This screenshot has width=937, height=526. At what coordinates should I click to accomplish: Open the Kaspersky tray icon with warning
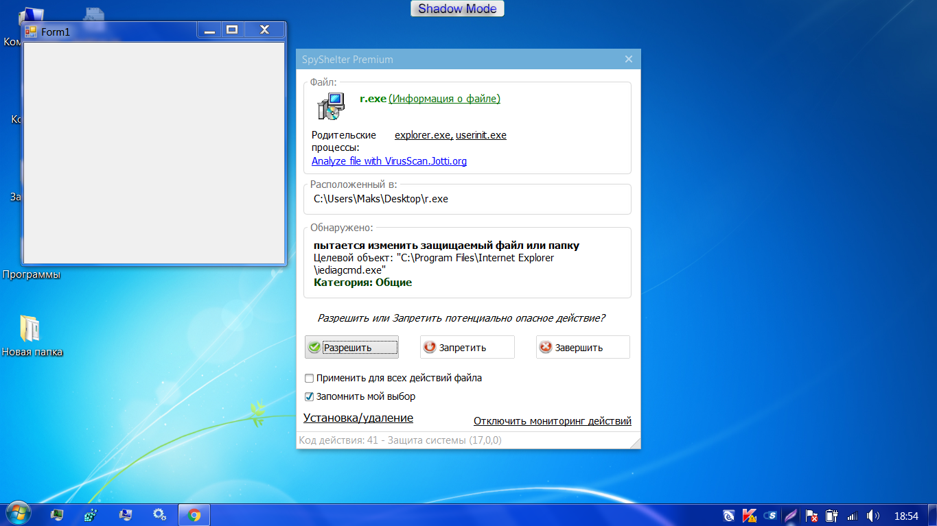coord(750,515)
